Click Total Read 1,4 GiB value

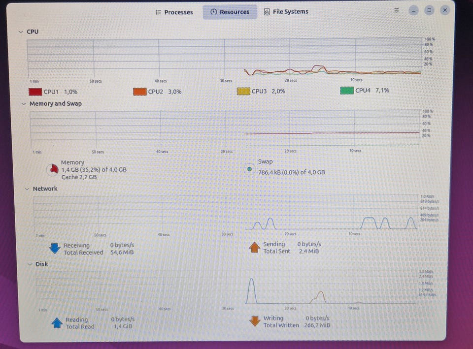[x=123, y=326]
